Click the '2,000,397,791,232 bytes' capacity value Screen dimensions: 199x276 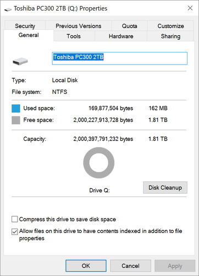coord(103,139)
